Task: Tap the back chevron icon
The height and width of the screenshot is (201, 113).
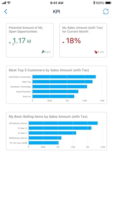Action: [6, 12]
